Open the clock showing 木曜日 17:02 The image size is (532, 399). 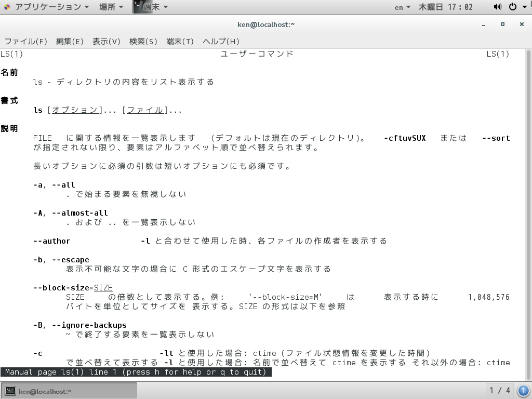pos(445,7)
